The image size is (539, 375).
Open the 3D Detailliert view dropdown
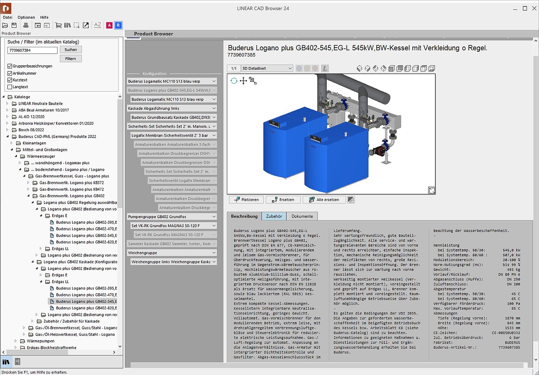point(267,68)
